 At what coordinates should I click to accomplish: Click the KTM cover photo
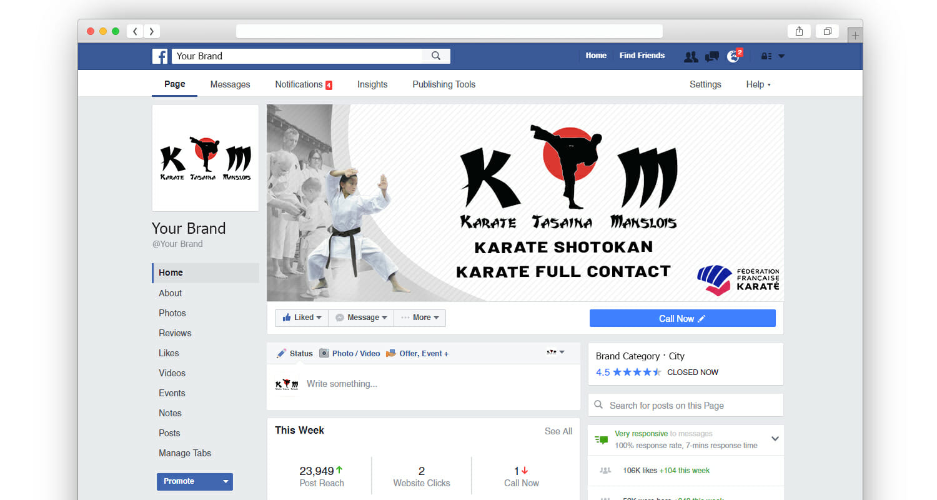click(x=525, y=203)
